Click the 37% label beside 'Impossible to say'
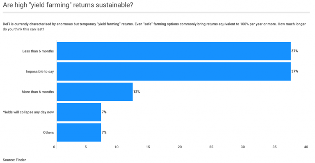 [295, 71]
